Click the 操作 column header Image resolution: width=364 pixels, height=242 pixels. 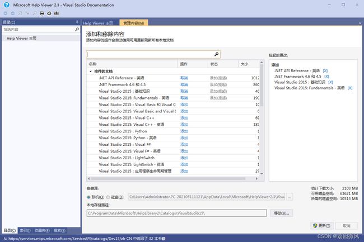click(x=193, y=64)
